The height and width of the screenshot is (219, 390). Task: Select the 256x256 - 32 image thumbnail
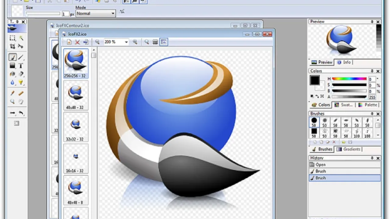[76, 64]
